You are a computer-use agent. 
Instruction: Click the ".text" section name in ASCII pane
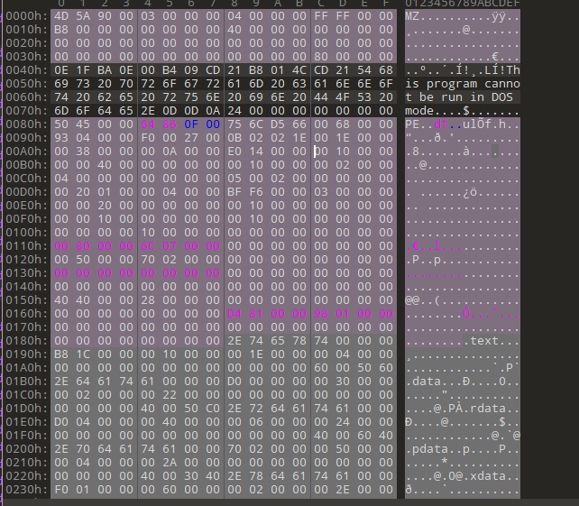pyautogui.click(x=482, y=340)
